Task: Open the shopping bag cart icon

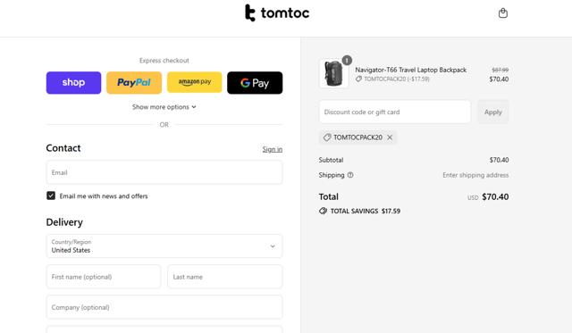Action: click(502, 13)
